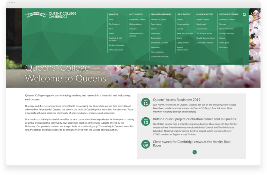Open the Visiting the College menu
The height and width of the screenshot is (175, 267).
click(229, 14)
